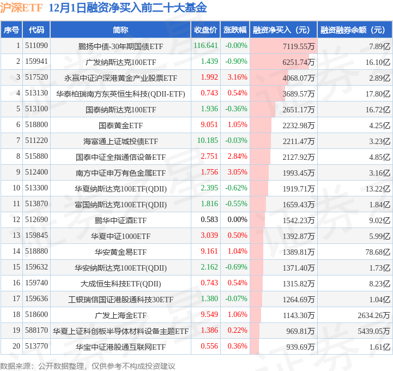The width and height of the screenshot is (393, 371).
Task: Click net buy value 969.81万
Action: tap(300, 331)
